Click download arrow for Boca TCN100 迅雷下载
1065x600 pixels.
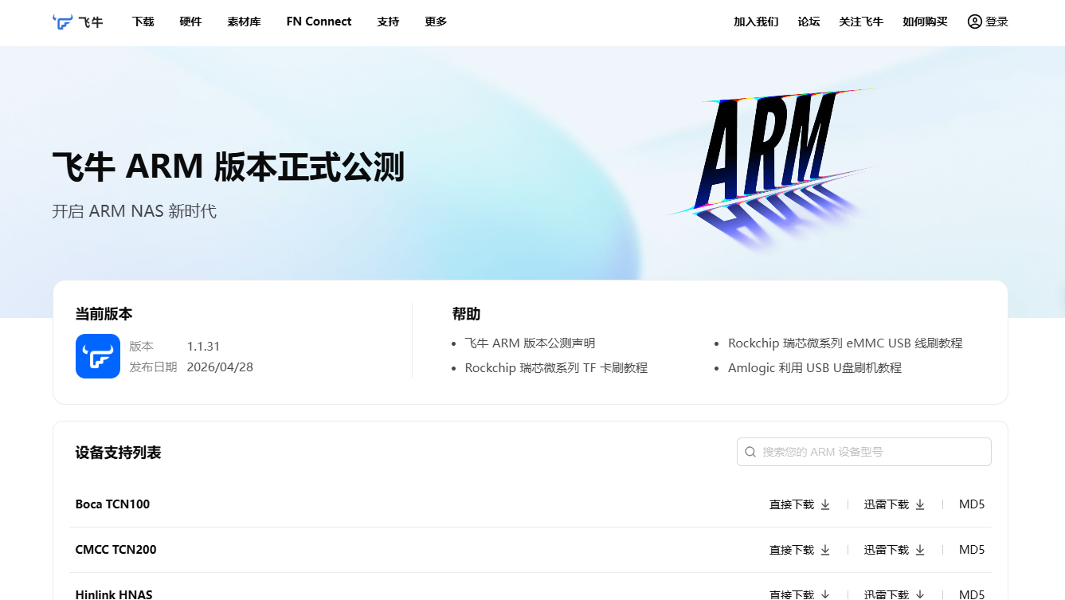[x=920, y=504]
